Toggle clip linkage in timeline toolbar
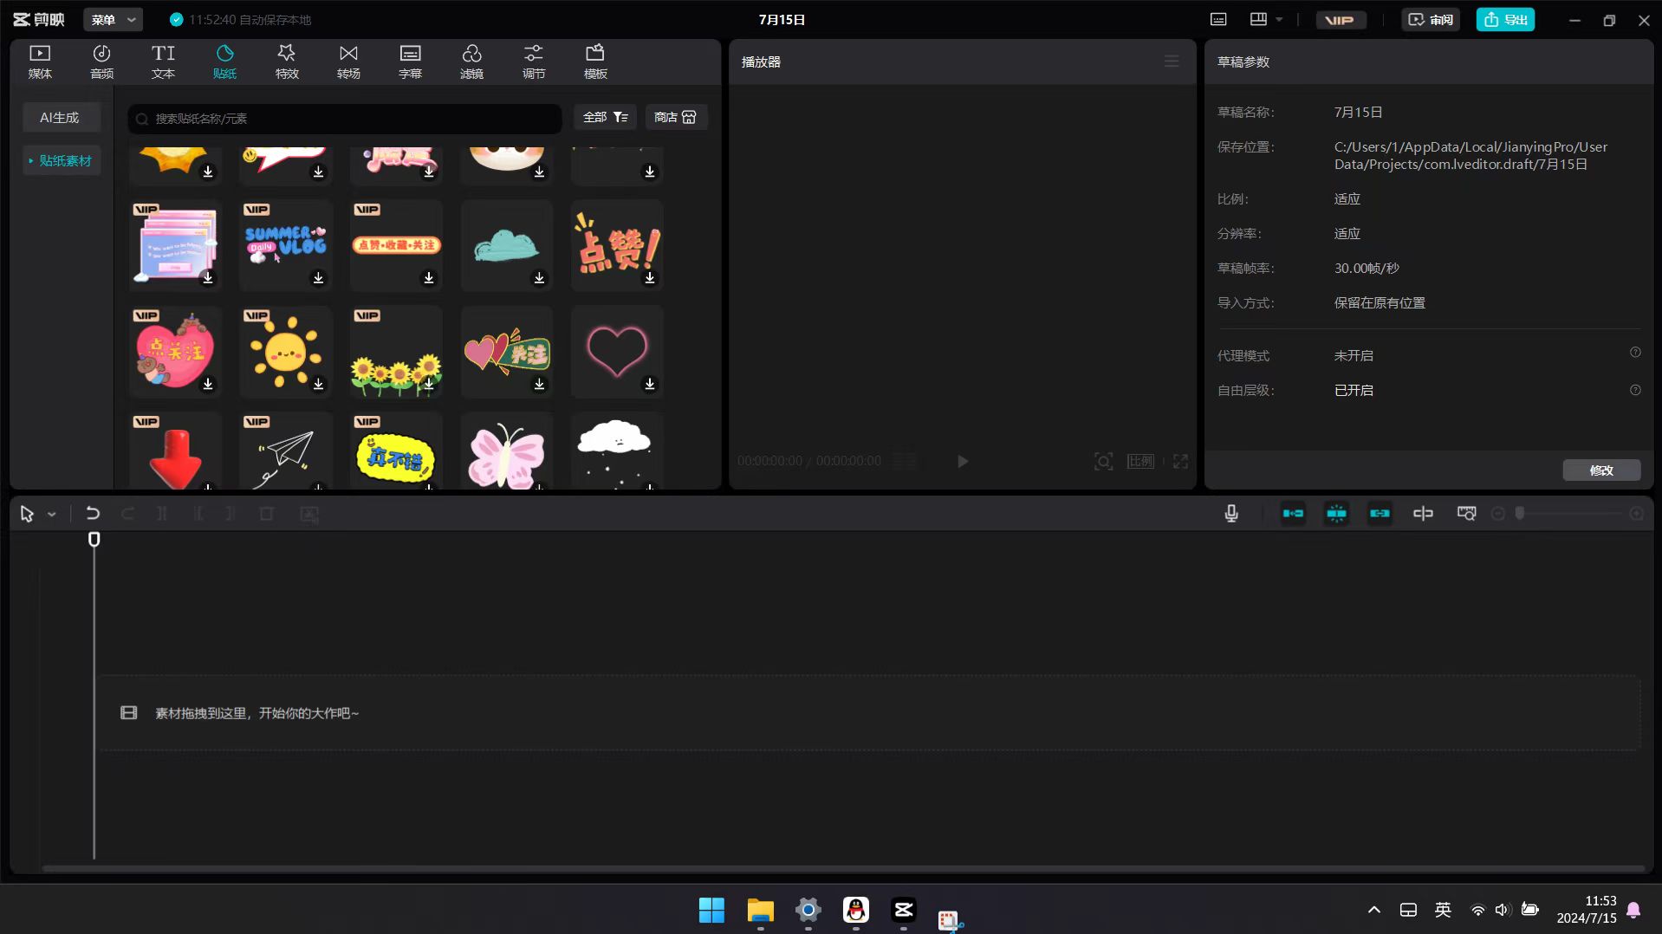1662x934 pixels. point(1380,514)
